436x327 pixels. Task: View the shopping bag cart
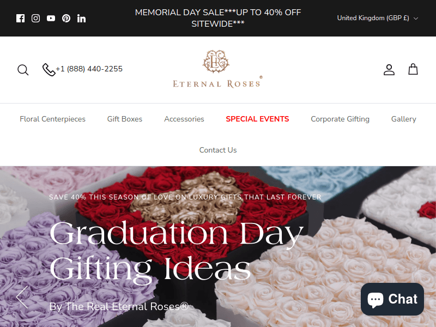point(413,69)
